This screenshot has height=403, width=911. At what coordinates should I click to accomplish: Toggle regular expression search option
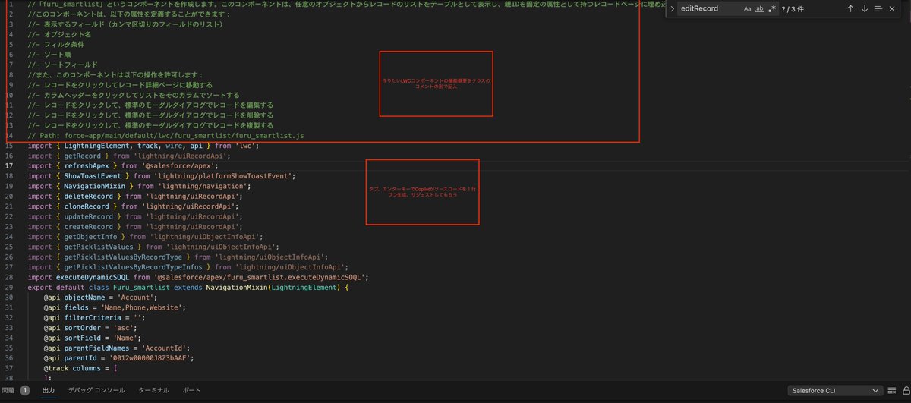[x=772, y=9]
